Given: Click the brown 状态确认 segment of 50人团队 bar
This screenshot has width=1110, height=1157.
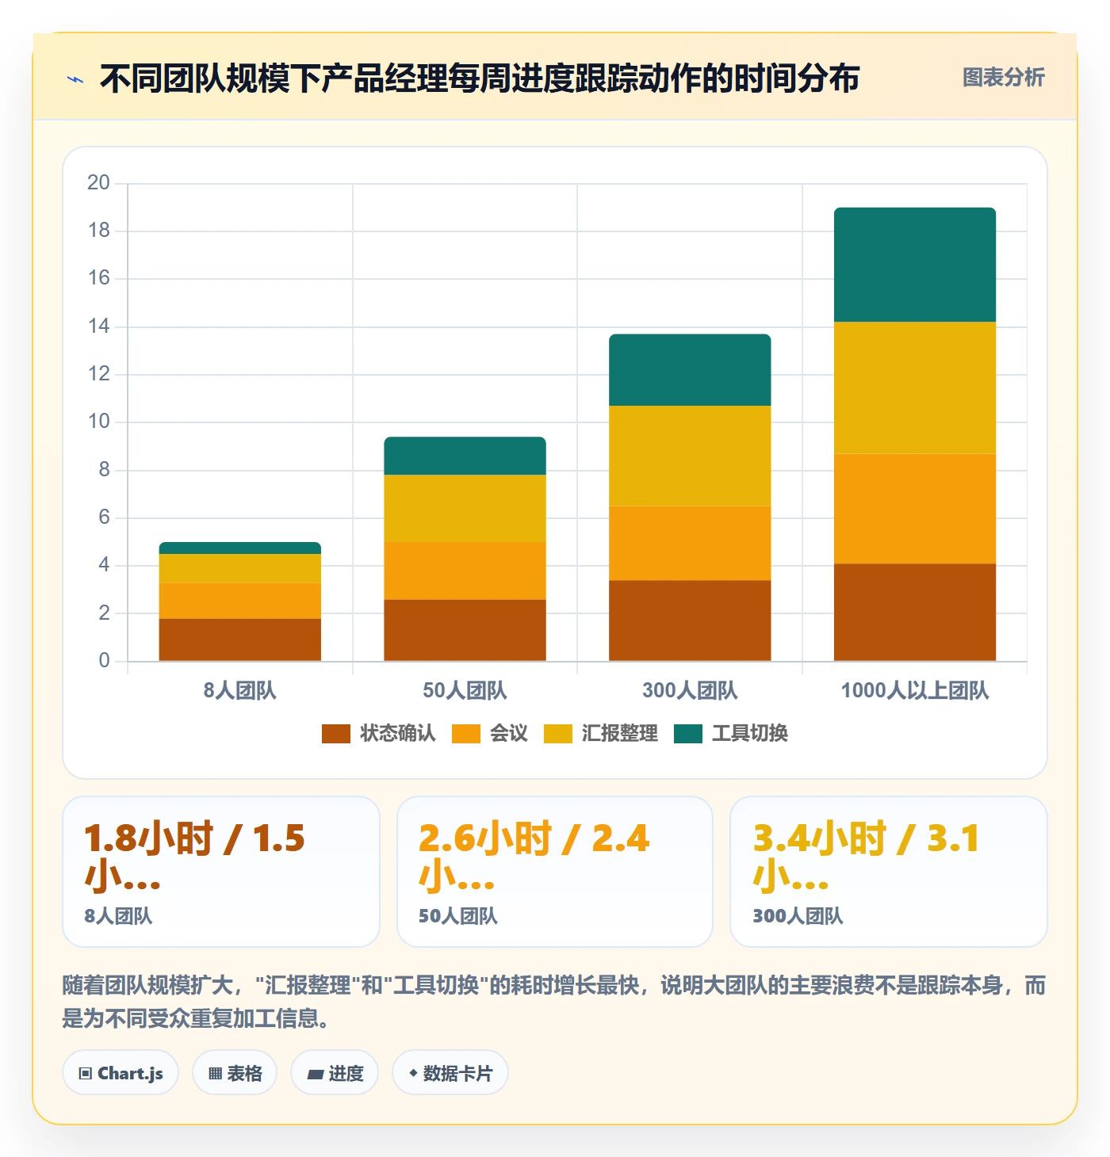Looking at the screenshot, I should [465, 631].
